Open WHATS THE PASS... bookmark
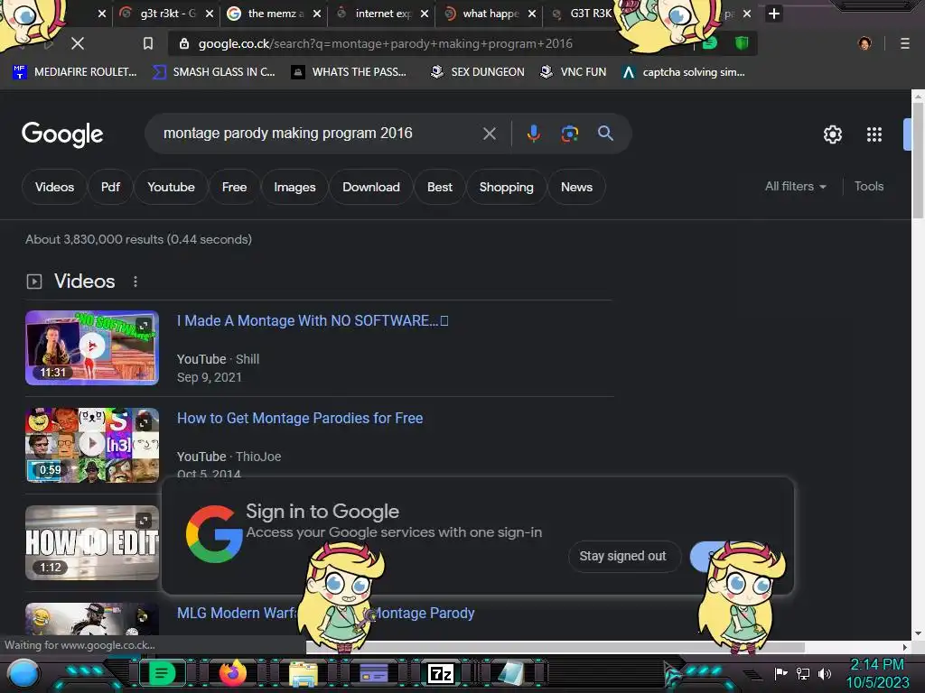This screenshot has width=925, height=693. (x=349, y=72)
